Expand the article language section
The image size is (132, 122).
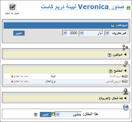(x=125, y=98)
